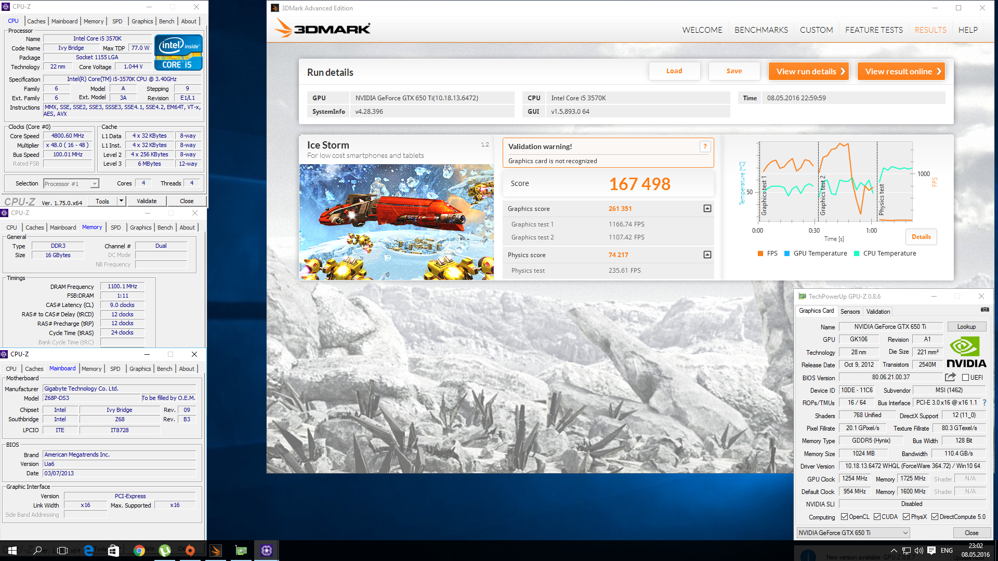998x561 pixels.
Task: Open uTorrent from the taskbar
Action: click(164, 551)
